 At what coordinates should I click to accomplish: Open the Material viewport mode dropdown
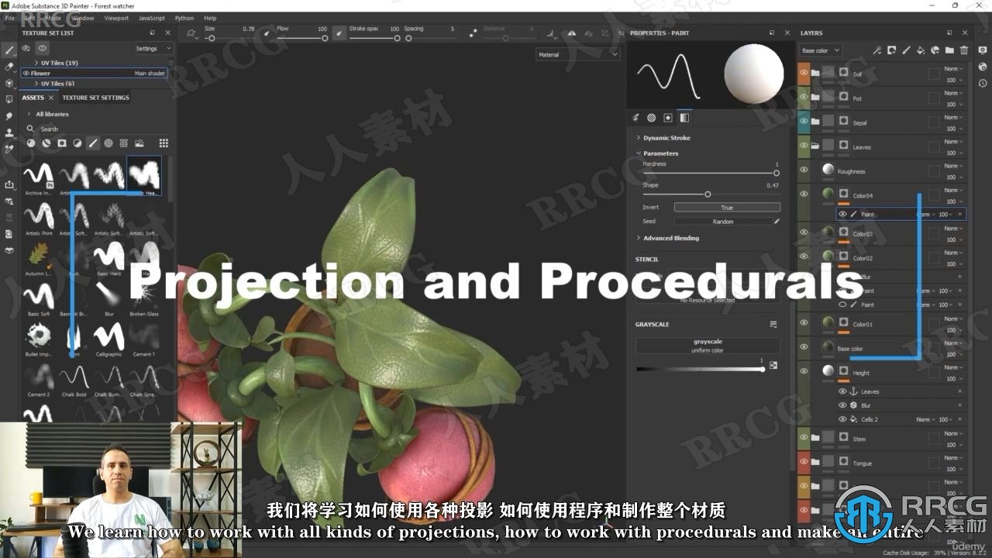[578, 54]
